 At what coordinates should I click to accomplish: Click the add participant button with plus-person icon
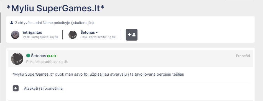(x=131, y=35)
